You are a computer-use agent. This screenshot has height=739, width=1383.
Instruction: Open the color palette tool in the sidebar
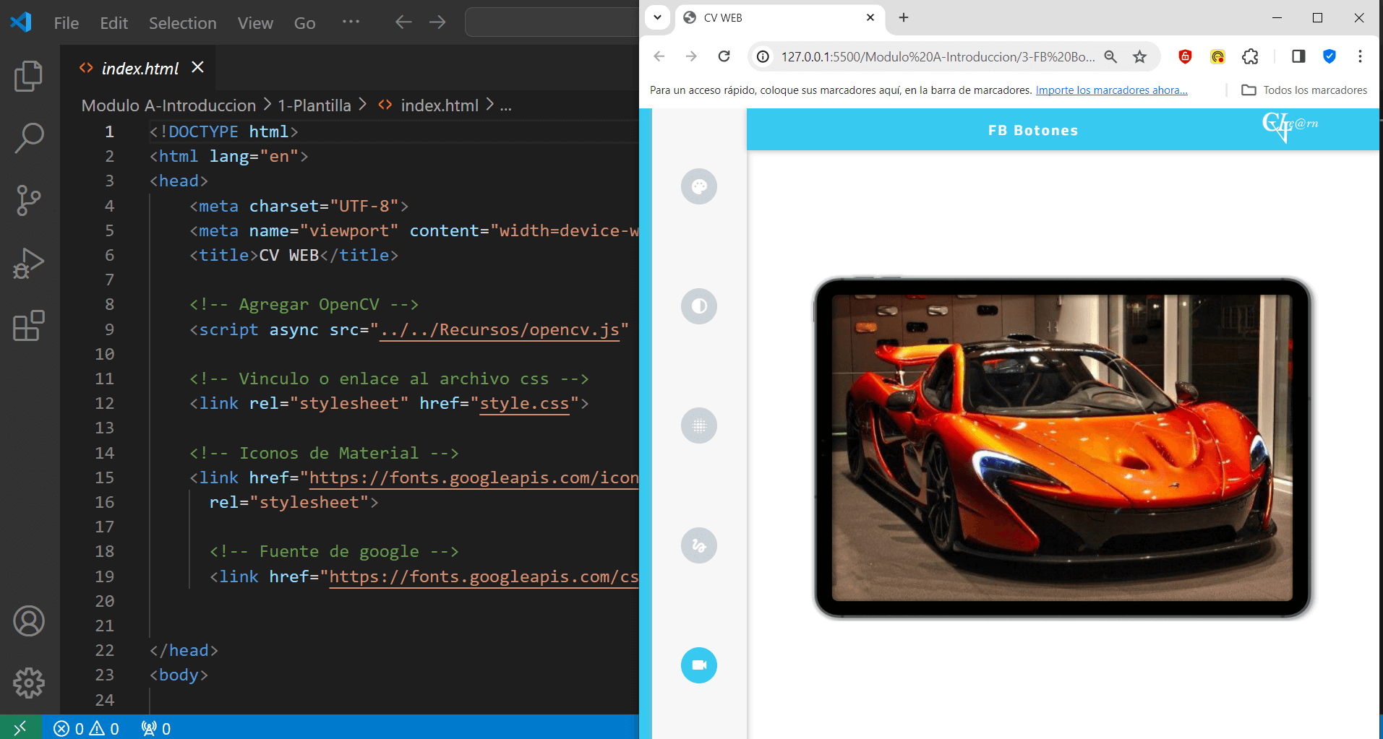point(698,186)
